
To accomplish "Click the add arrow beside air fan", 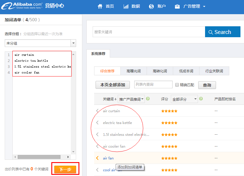I will click(x=97, y=158).
